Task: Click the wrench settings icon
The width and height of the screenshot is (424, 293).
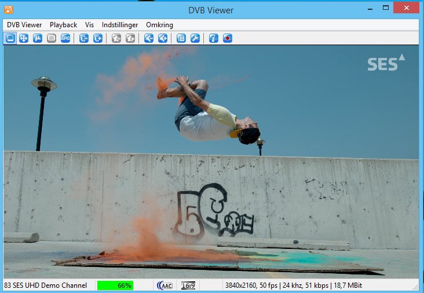Action: point(195,38)
